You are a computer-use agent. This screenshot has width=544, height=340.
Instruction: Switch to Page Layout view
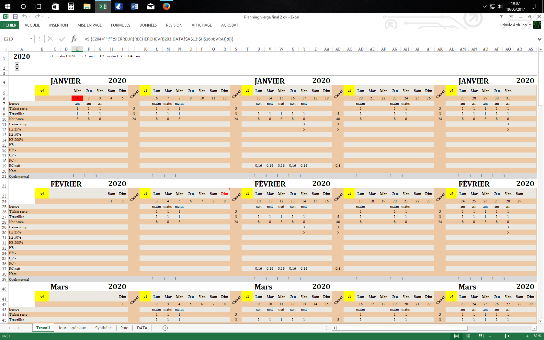[469, 336]
